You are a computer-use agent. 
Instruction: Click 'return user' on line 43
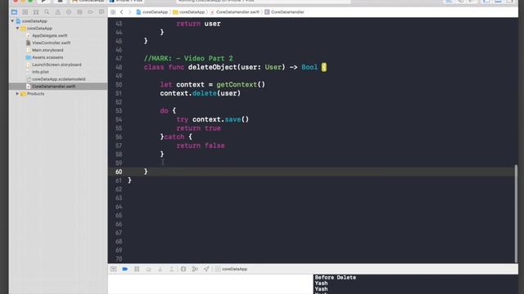pos(198,24)
